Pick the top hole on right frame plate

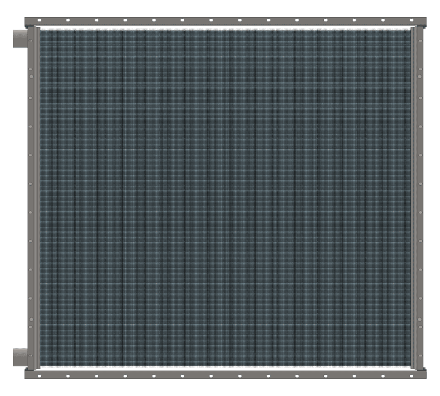(421, 40)
